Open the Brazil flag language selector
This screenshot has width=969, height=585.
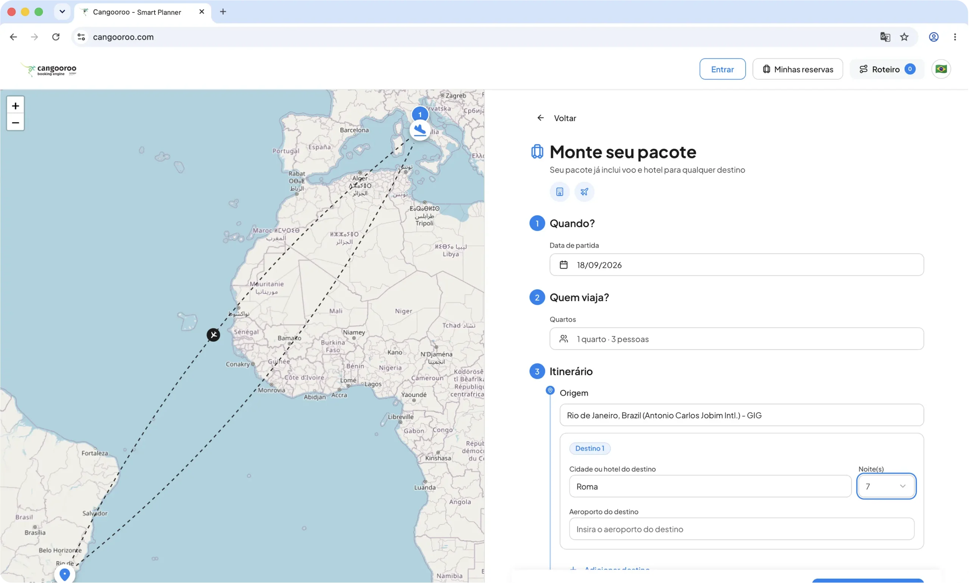point(941,69)
